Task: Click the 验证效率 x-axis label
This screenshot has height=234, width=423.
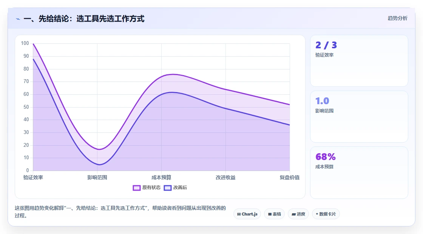Action: [x=33, y=177]
